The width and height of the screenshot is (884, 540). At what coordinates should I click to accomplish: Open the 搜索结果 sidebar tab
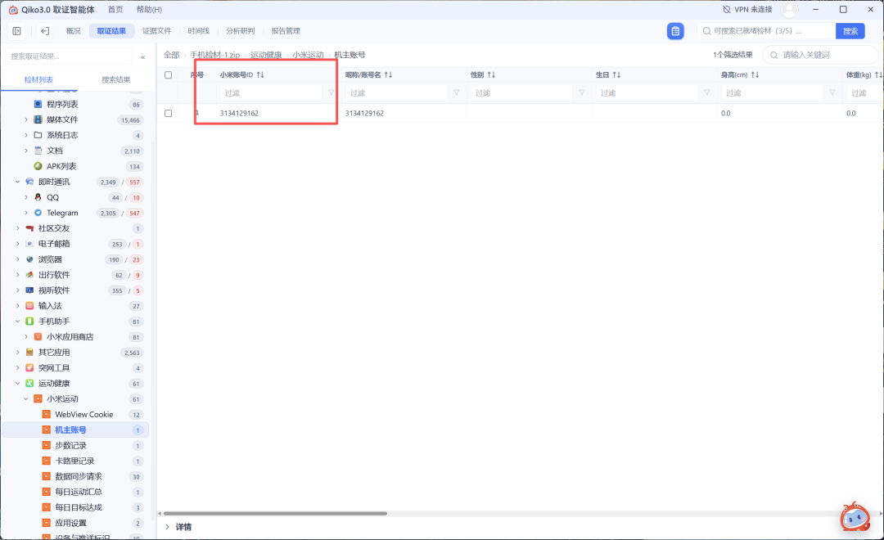coord(115,79)
